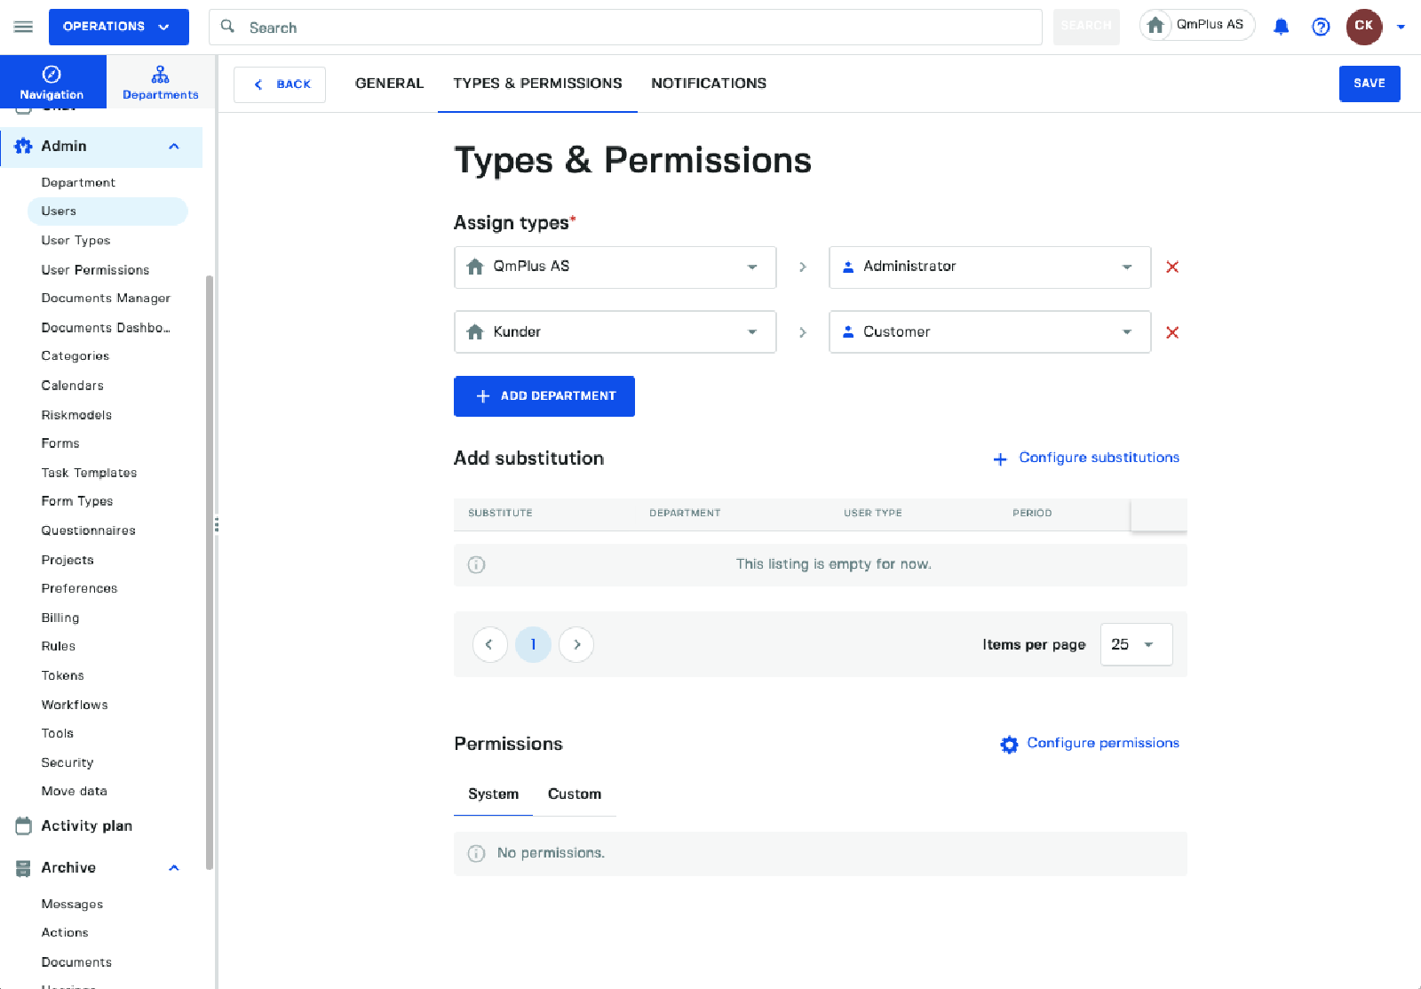This screenshot has height=989, width=1421.
Task: Click the Add Department button
Action: point(544,396)
